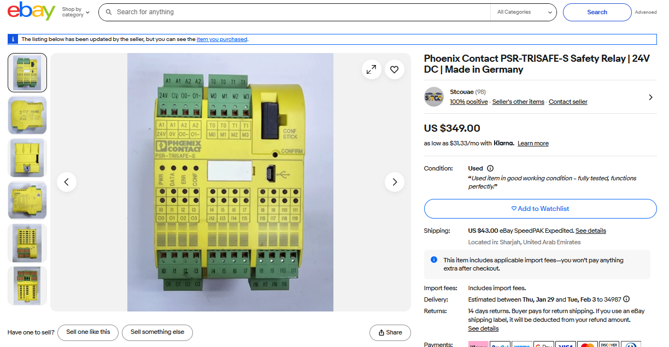Focus the Search for anything field

[301, 12]
